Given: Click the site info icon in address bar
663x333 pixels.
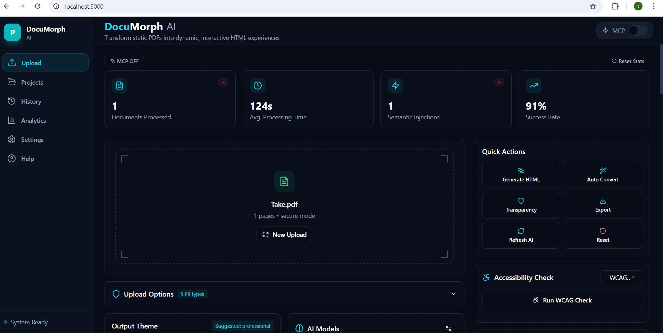Looking at the screenshot, I should pos(56,6).
